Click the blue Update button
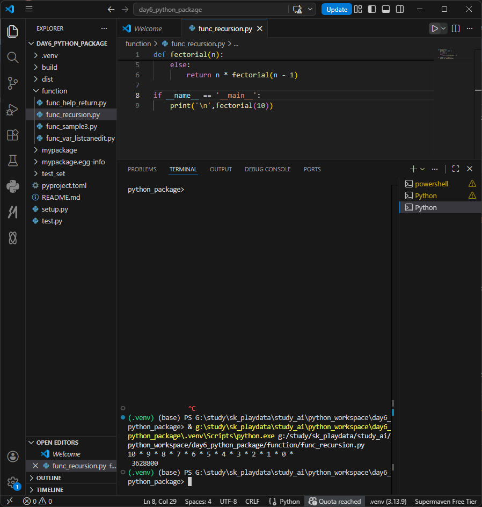Viewport: 482px width, 507px height. 337,9
